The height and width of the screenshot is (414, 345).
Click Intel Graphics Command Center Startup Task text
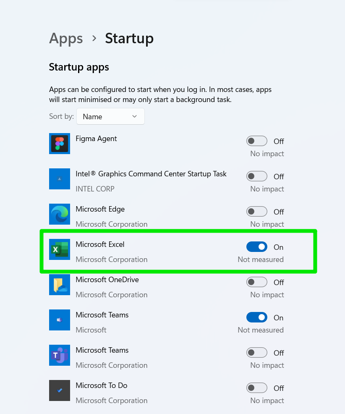tap(151, 174)
